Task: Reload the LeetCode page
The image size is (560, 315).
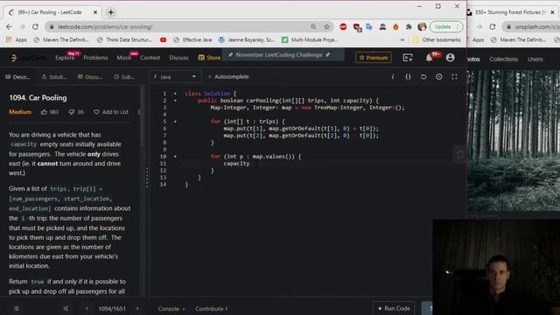Action: click(x=35, y=27)
